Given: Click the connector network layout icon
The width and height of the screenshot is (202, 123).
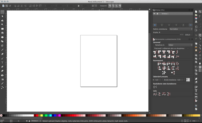Looking at the screenshot, I should coord(155,87).
